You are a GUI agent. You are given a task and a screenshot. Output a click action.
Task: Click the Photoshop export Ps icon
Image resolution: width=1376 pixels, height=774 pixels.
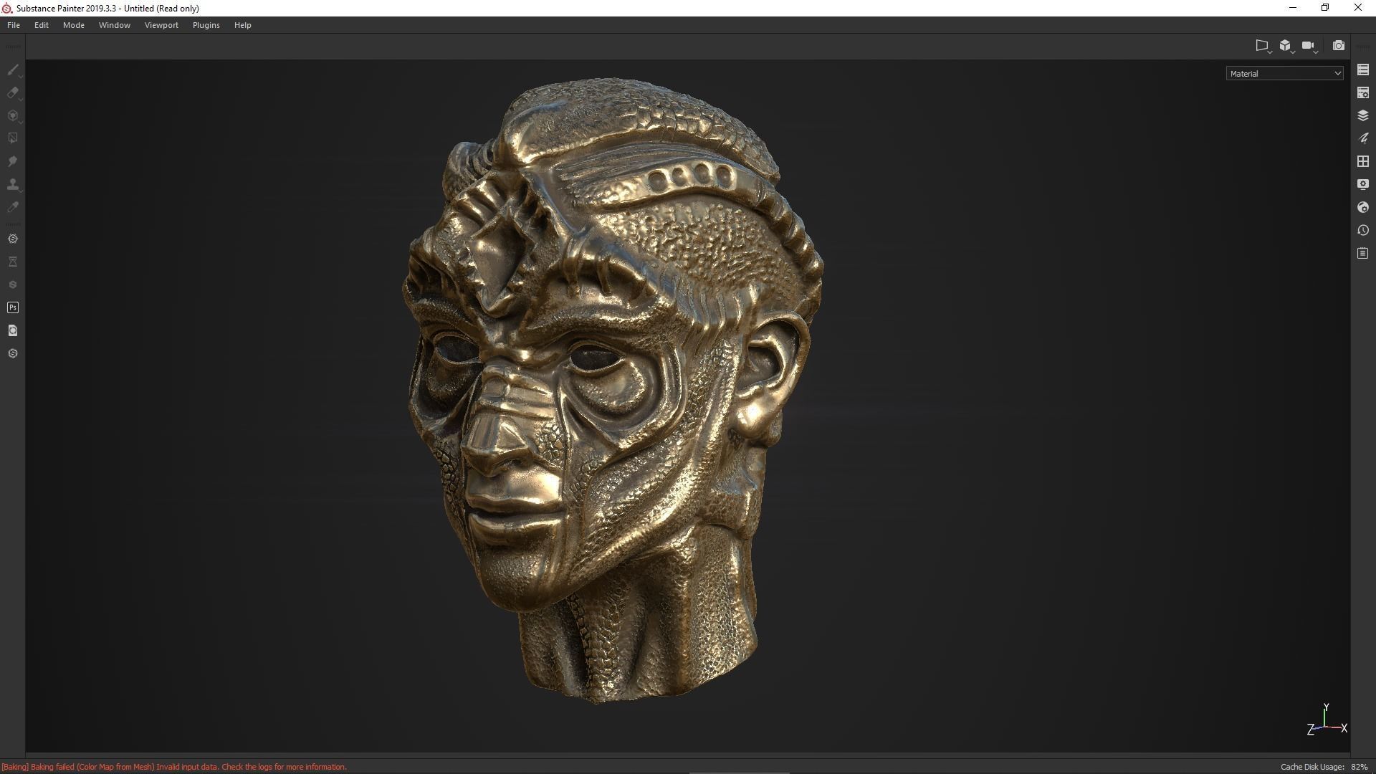point(13,307)
